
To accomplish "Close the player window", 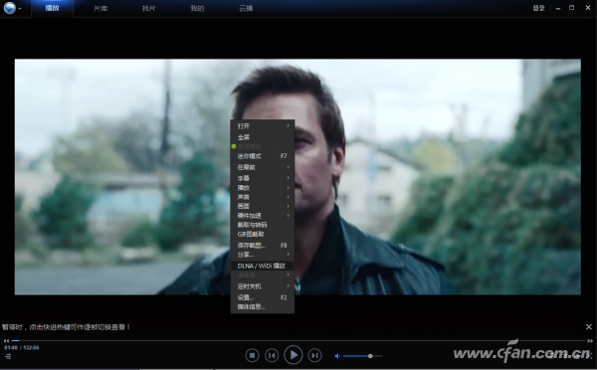I will point(587,8).
